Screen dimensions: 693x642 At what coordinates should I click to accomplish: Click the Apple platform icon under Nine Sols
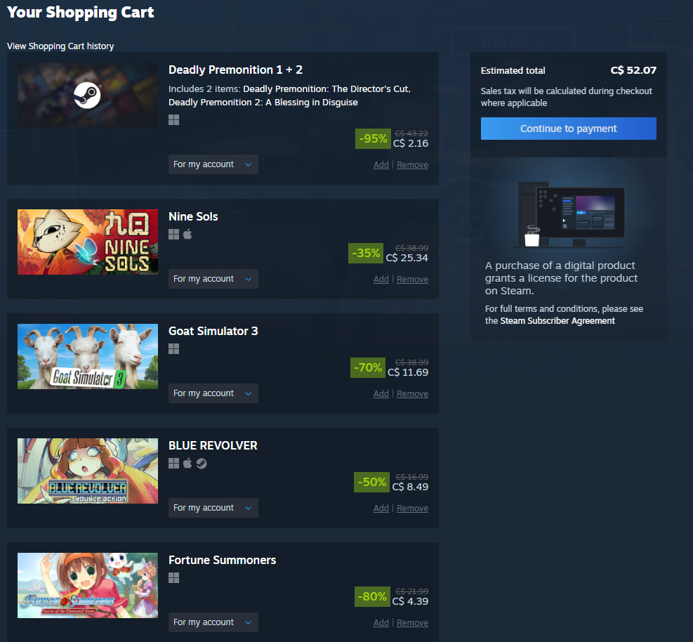click(187, 235)
